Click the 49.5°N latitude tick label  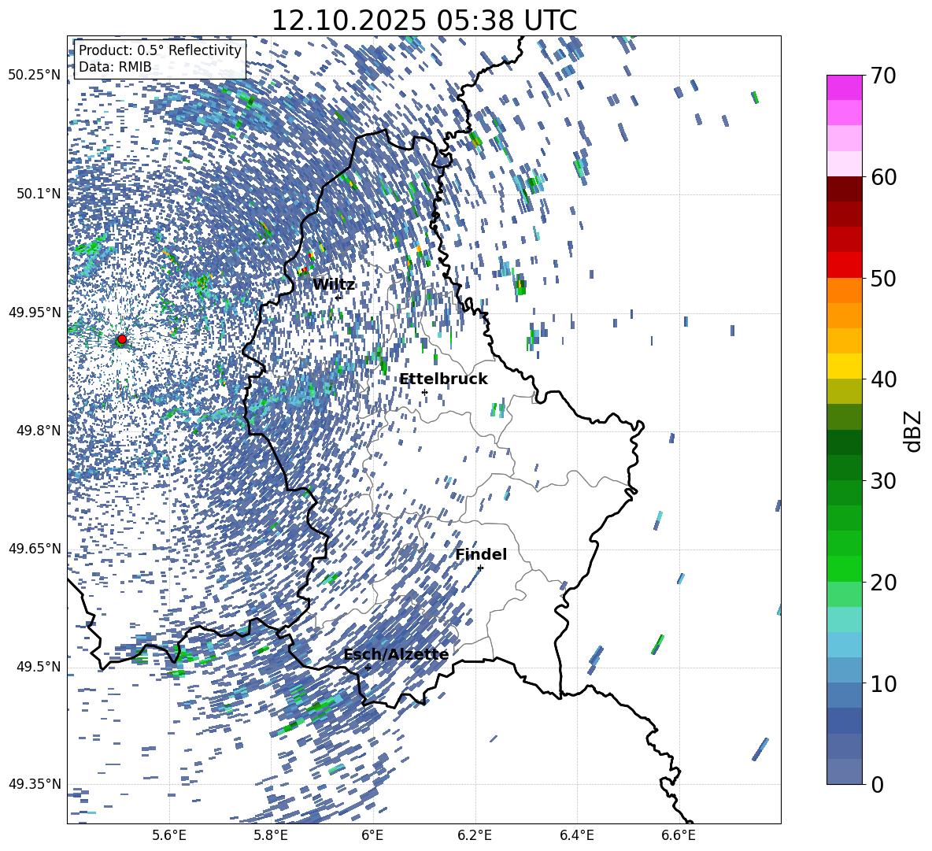click(38, 667)
